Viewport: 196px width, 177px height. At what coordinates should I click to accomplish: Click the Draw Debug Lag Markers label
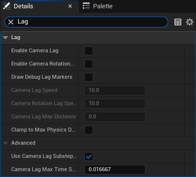coord(42,77)
